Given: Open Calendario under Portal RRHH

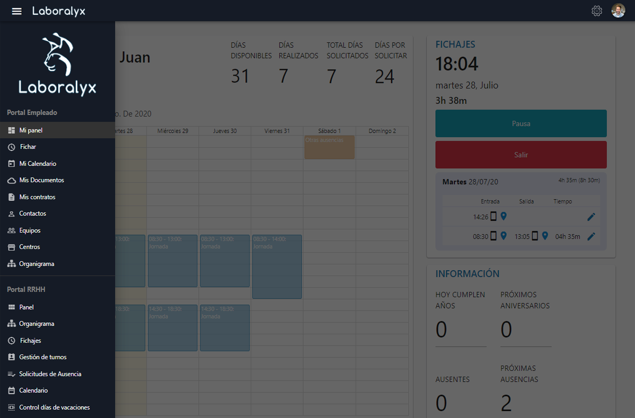Looking at the screenshot, I should tap(57, 390).
